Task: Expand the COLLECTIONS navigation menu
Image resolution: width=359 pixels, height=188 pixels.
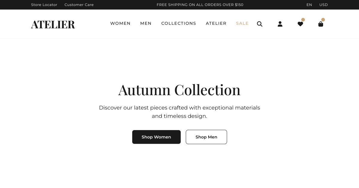Action: tap(179, 23)
